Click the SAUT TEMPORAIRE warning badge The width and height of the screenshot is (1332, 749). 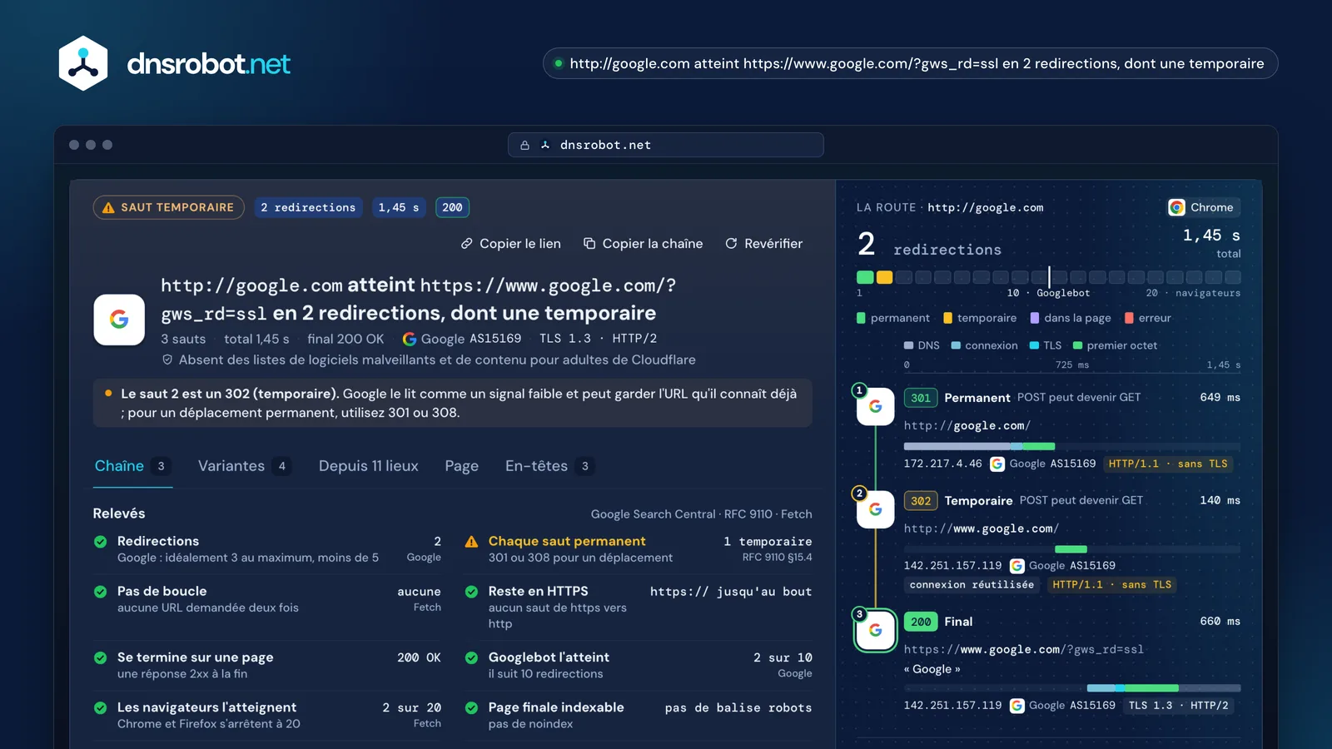[x=168, y=207]
